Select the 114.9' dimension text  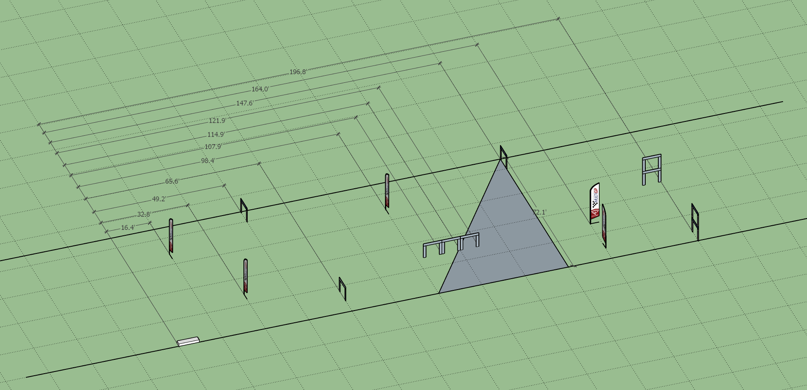coord(216,134)
